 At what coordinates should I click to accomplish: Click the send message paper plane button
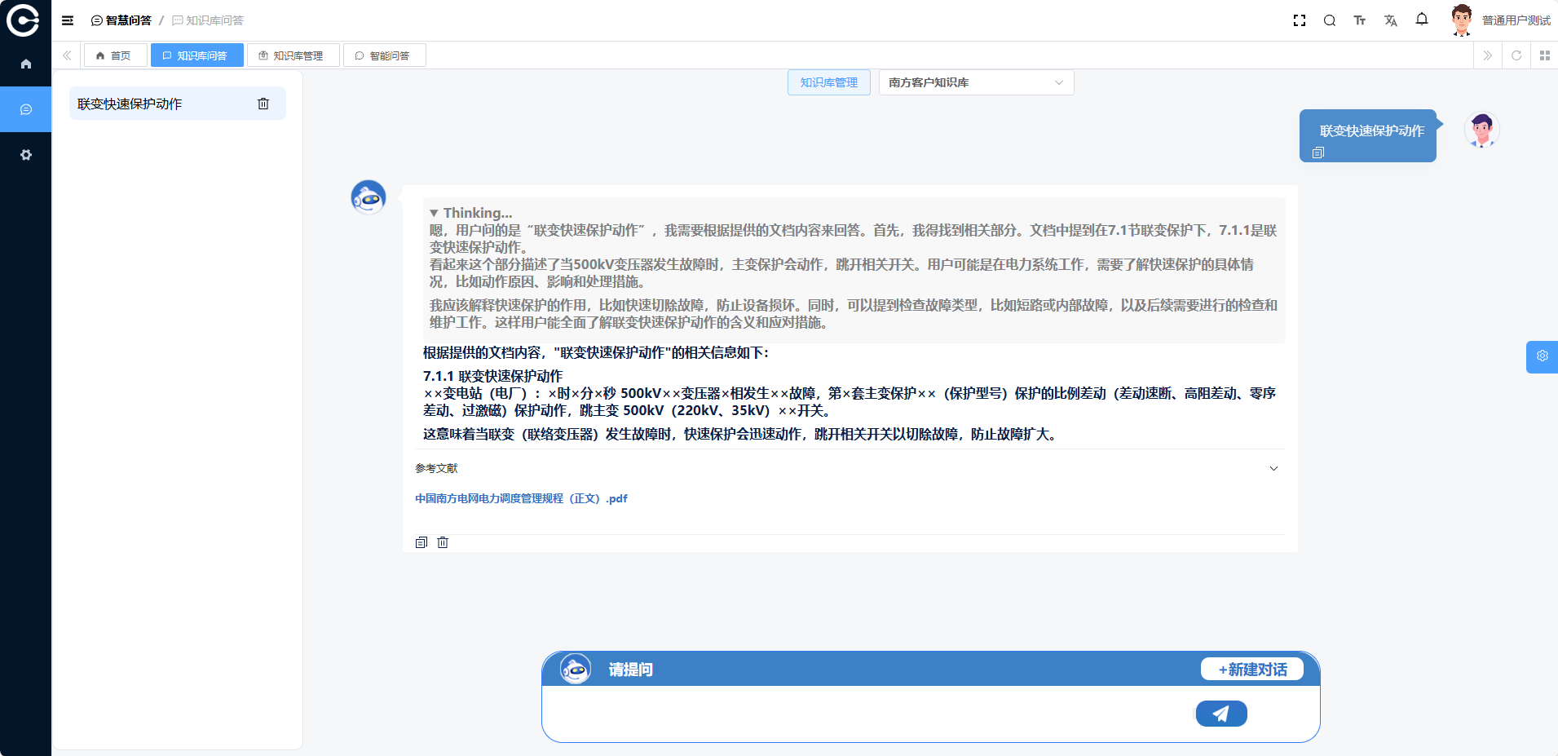1220,714
